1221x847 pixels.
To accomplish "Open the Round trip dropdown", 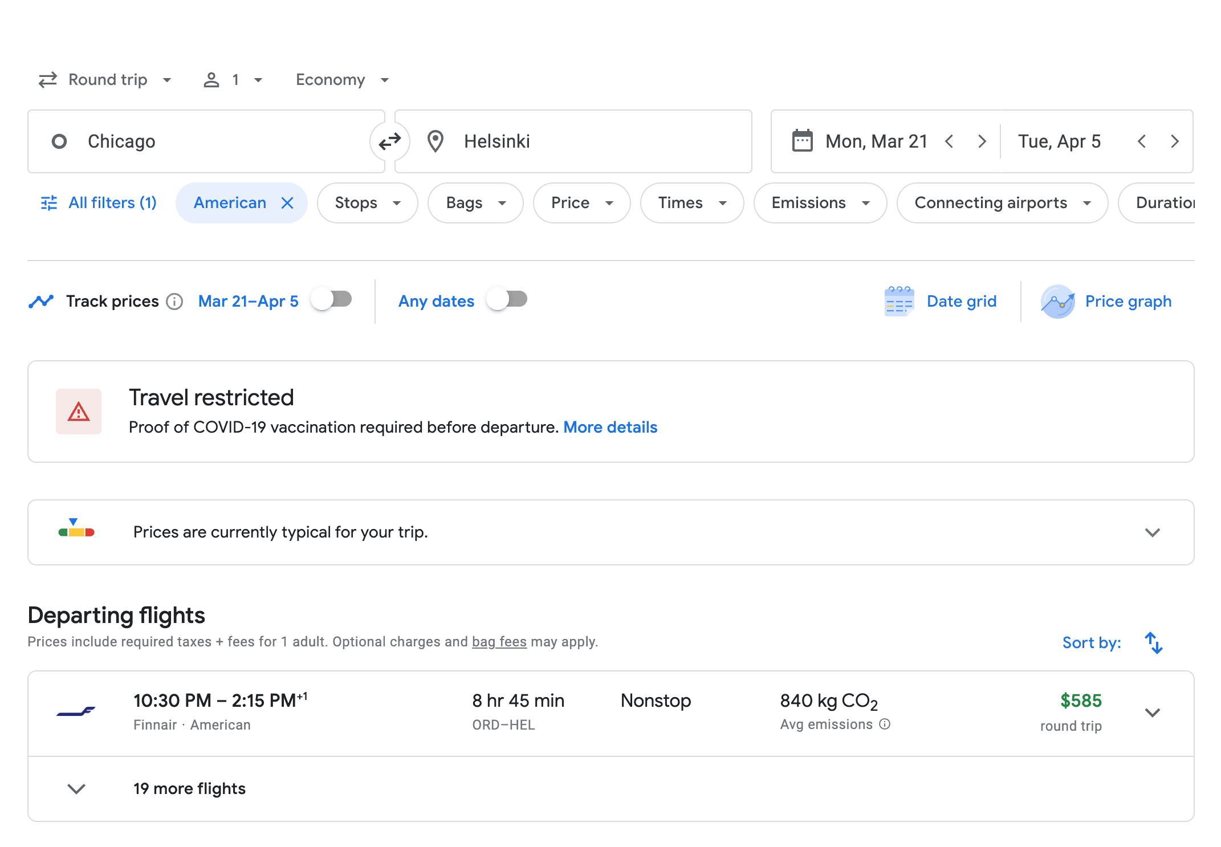I will coord(105,80).
